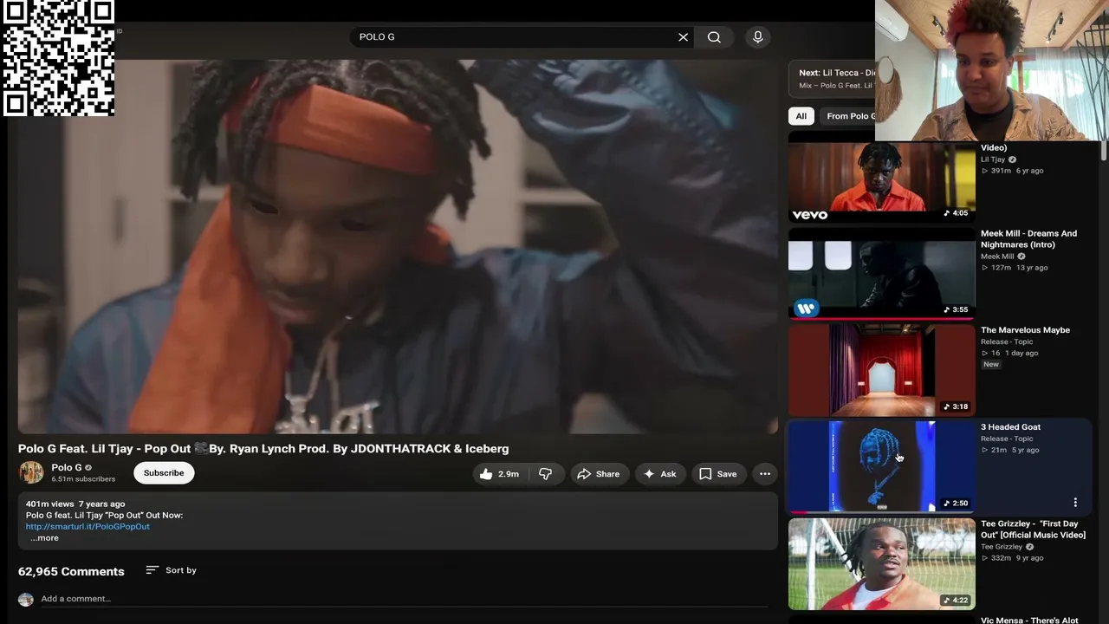Click the Add a comment field
This screenshot has width=1109, height=624.
point(404,599)
